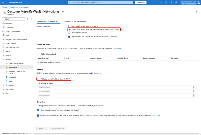
Task: Open Learn more link beside key vault access note
Action: pos(113,37)
